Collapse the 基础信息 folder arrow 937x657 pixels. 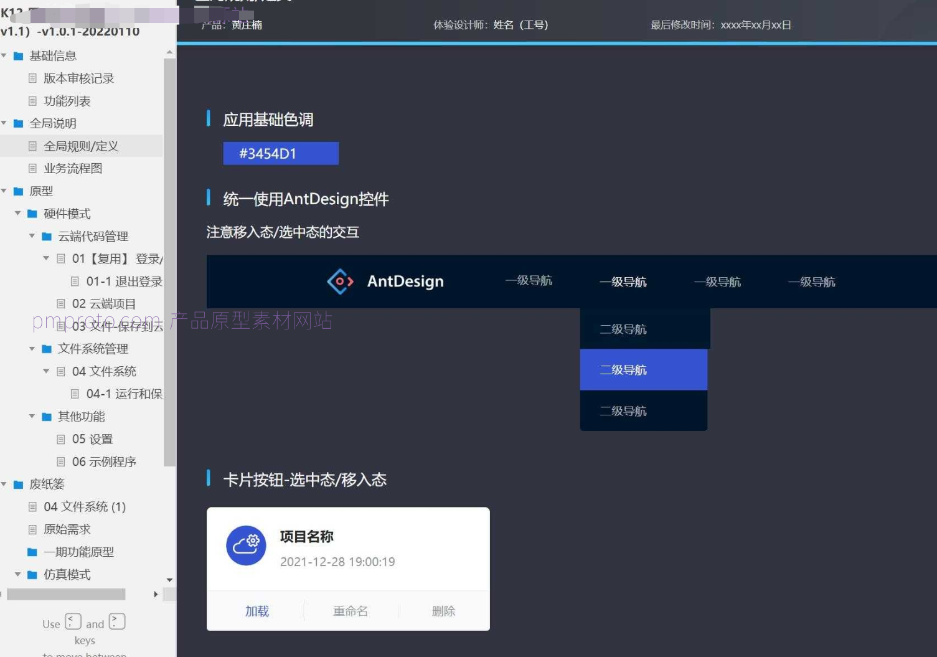coord(4,55)
